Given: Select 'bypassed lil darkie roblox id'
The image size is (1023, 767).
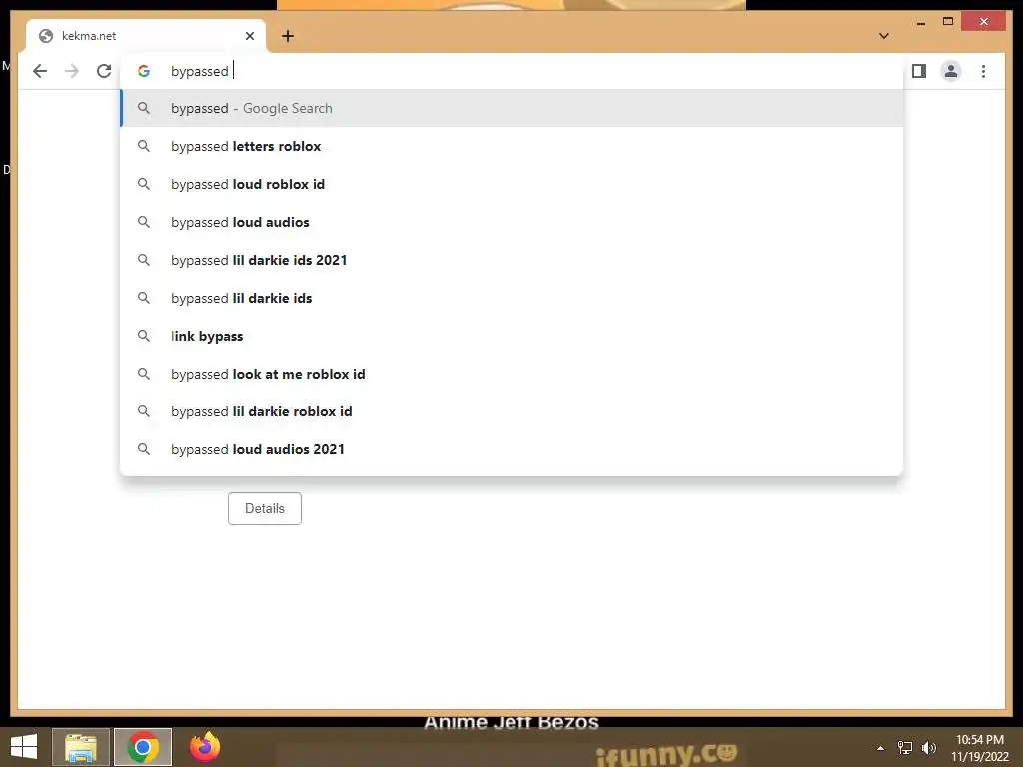Looking at the screenshot, I should (512, 411).
